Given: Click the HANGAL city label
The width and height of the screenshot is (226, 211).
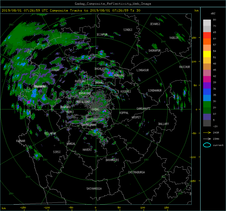Looking at the screenshot, I should (x=71, y=144).
